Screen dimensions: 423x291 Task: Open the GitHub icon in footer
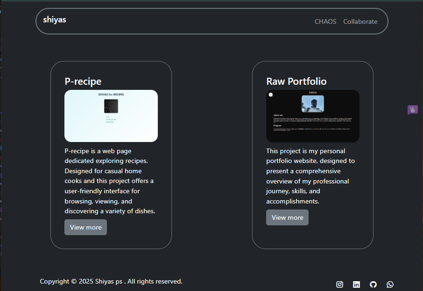tap(373, 284)
